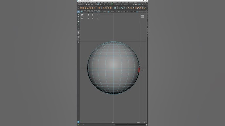
Task: Switch to the Poly Modeling shelf tab
Action: point(91,6)
